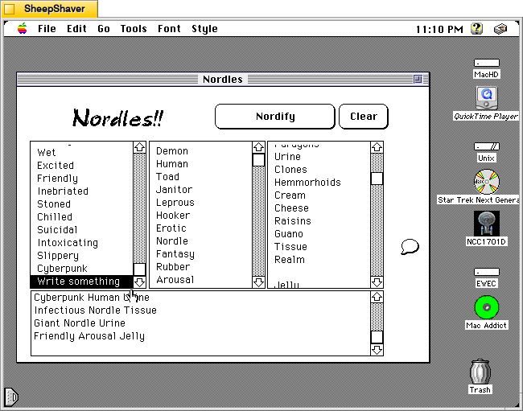Click the Clear button
The width and height of the screenshot is (523, 411).
363,117
